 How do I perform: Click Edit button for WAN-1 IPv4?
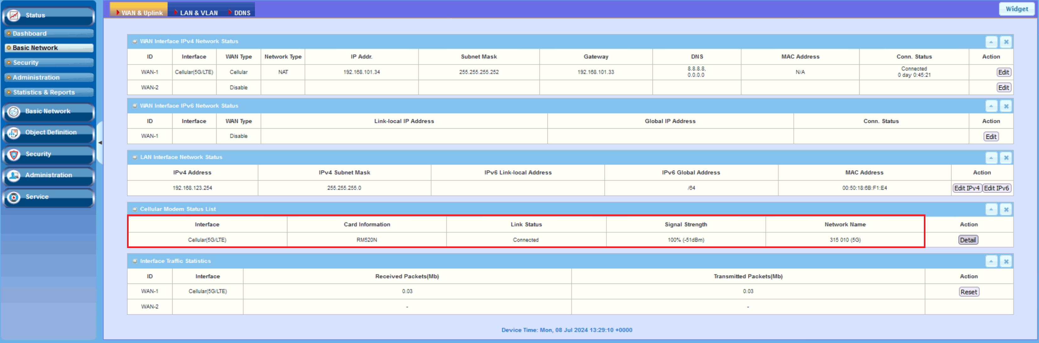[1003, 72]
